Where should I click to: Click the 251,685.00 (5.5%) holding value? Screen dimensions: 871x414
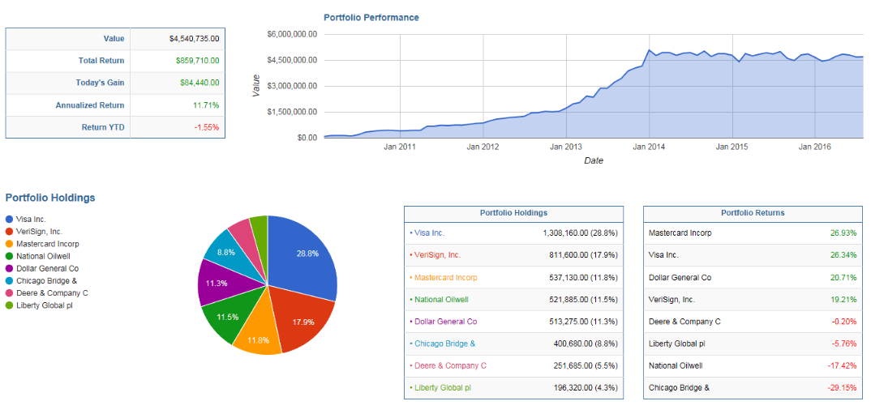586,366
